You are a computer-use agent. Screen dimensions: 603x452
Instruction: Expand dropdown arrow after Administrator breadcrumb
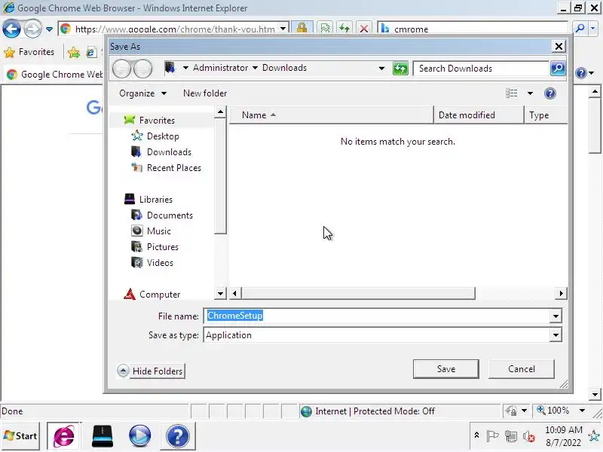pyautogui.click(x=255, y=68)
